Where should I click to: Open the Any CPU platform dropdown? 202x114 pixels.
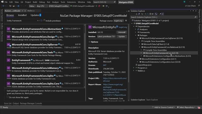(x=42, y=6)
